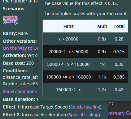Screen dimensions: 131x119
Task: Open the partially visible "versary Ce" link
Action: (120, 113)
